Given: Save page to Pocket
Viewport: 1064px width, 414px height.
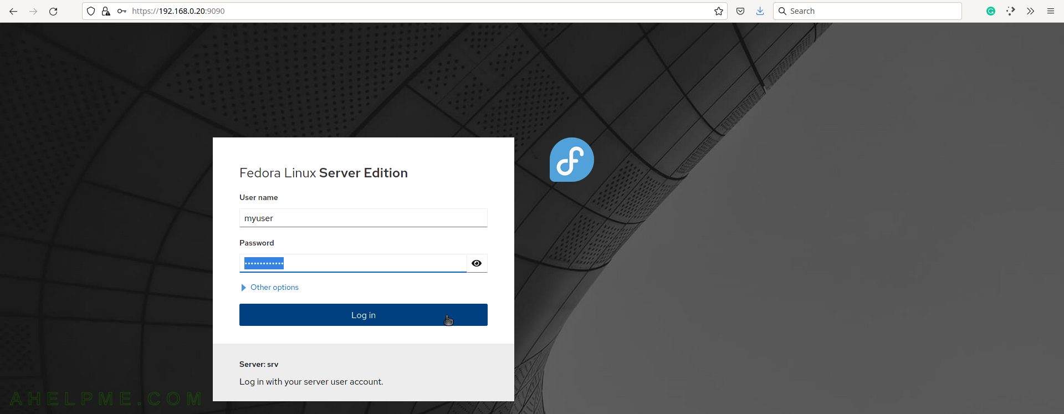Looking at the screenshot, I should tap(740, 11).
